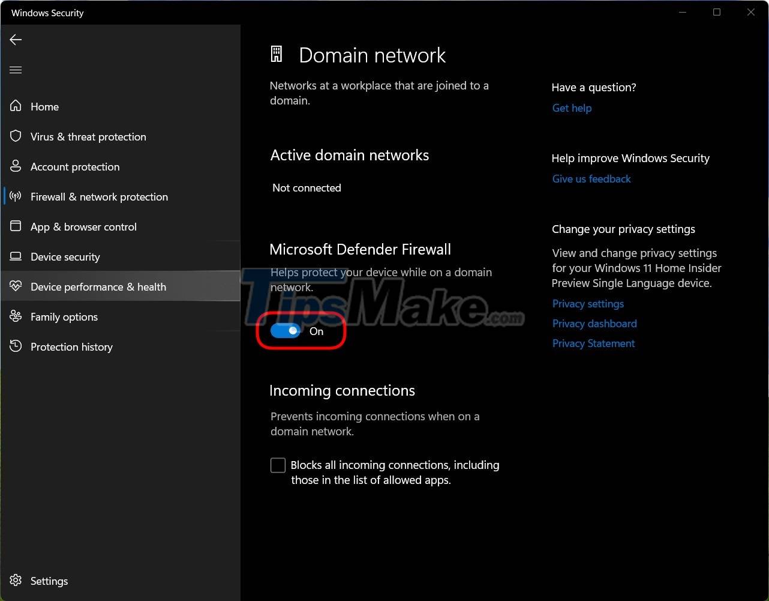
Task: Open Privacy settings link
Action: (588, 304)
